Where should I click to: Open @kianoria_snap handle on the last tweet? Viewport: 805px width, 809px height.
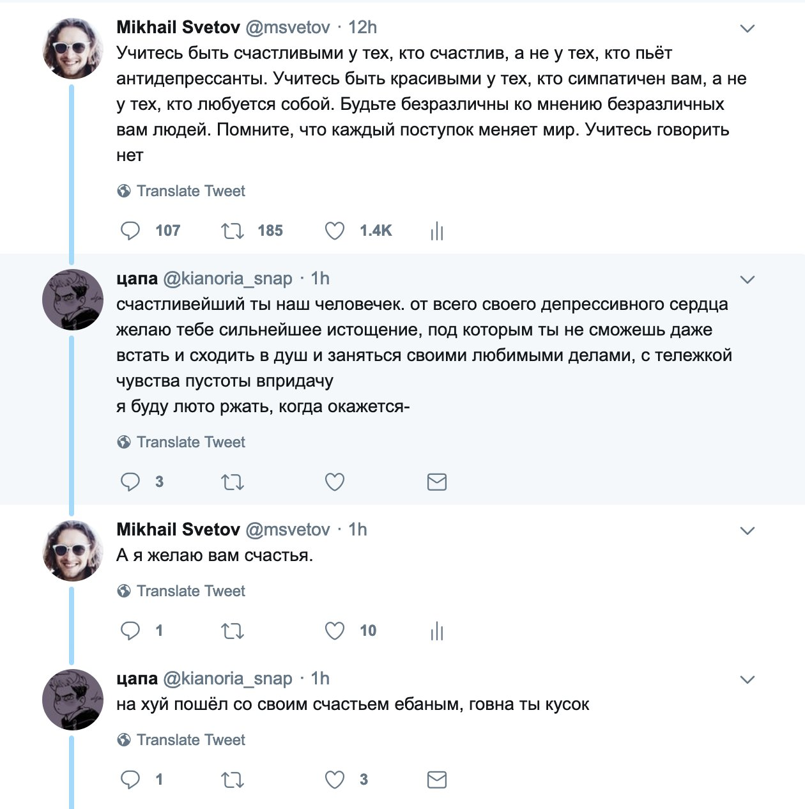pyautogui.click(x=228, y=679)
